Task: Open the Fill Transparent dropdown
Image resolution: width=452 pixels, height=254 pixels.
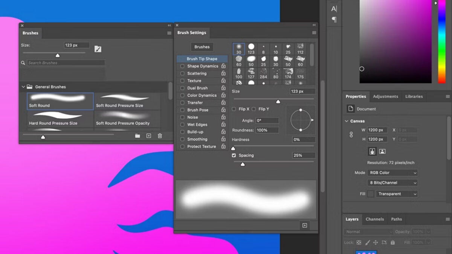Action: 397,194
